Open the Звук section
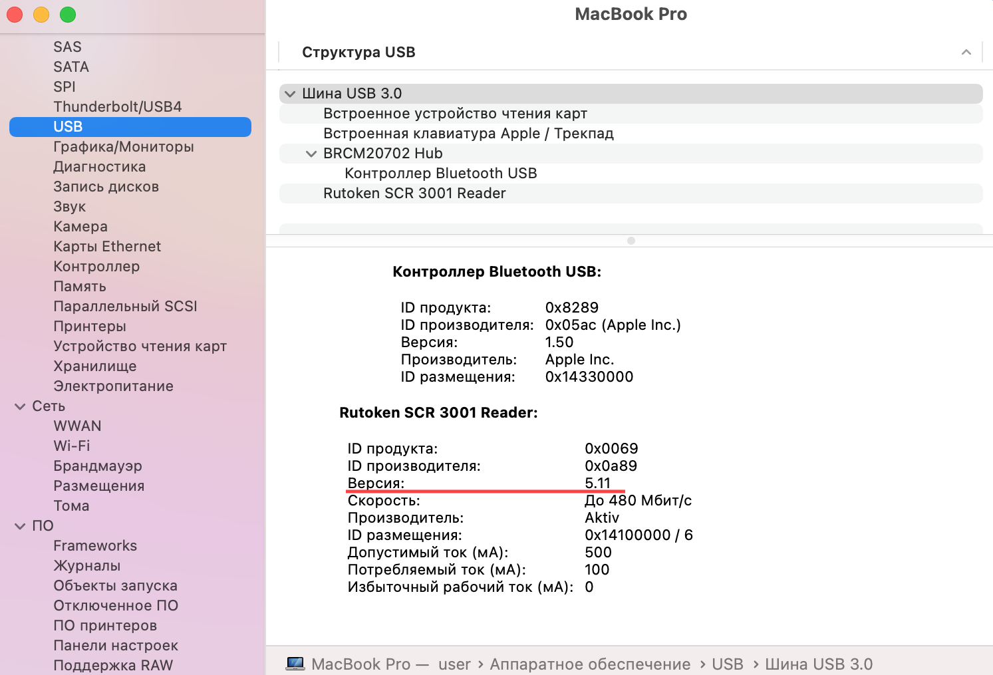Viewport: 993px width, 675px height. tap(70, 206)
